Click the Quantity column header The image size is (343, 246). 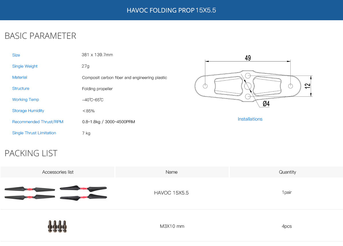(287, 172)
